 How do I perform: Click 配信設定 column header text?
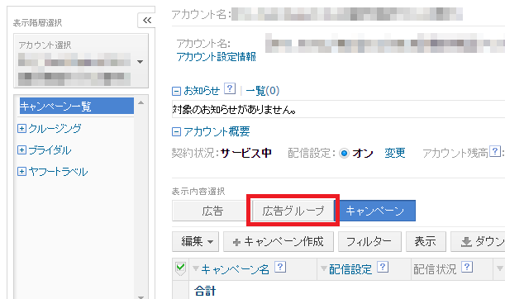coord(350,269)
